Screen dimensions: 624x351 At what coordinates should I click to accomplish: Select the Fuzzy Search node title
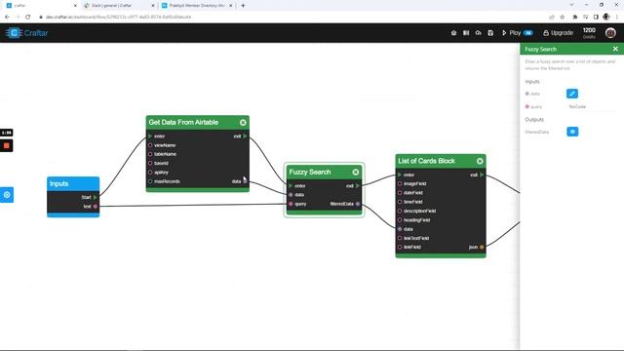pos(310,172)
